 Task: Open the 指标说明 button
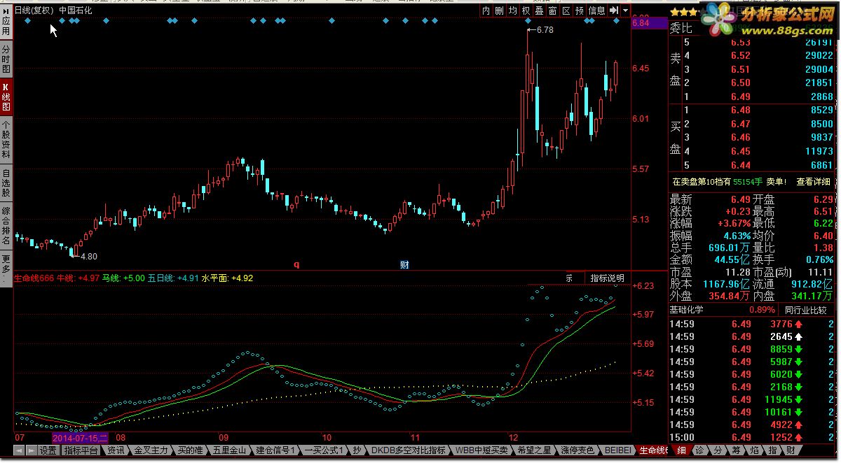(x=607, y=278)
